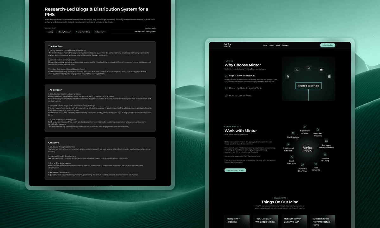This screenshot has height=228, width=380.
Task: Open the Work nav link
Action: point(278,45)
